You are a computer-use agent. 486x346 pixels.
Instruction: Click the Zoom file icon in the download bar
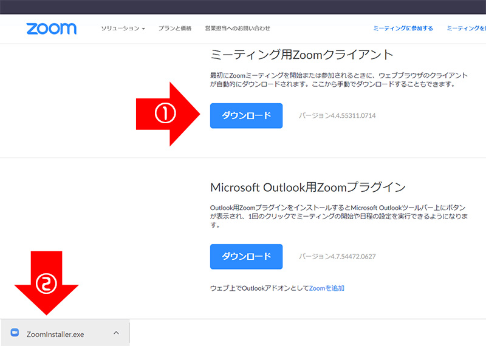coord(15,333)
